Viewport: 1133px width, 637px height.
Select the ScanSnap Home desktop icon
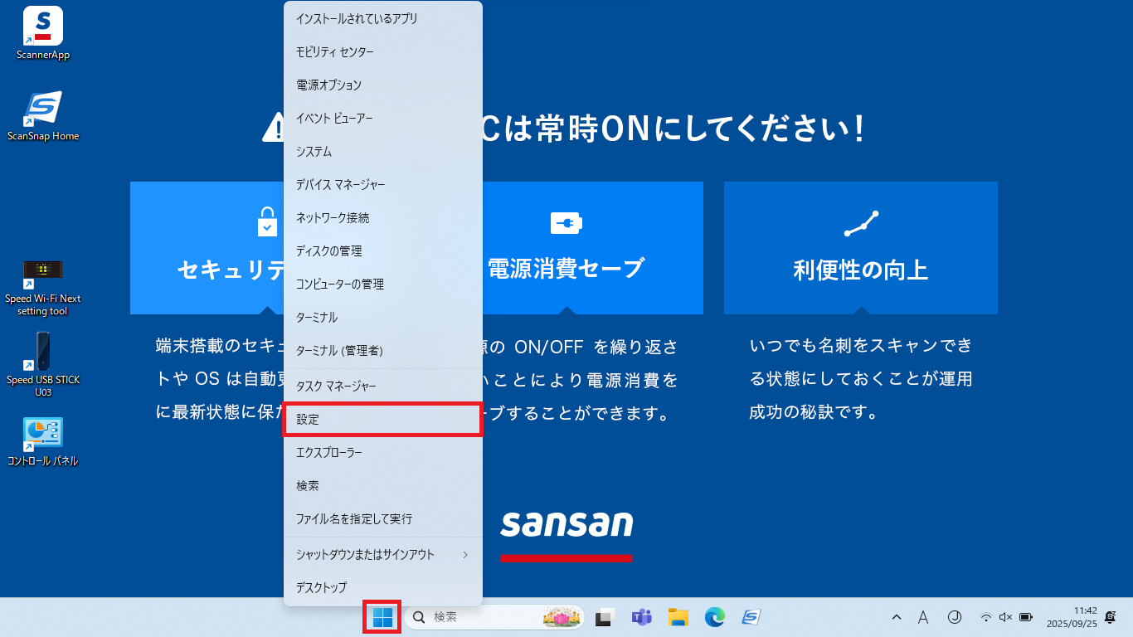point(43,116)
